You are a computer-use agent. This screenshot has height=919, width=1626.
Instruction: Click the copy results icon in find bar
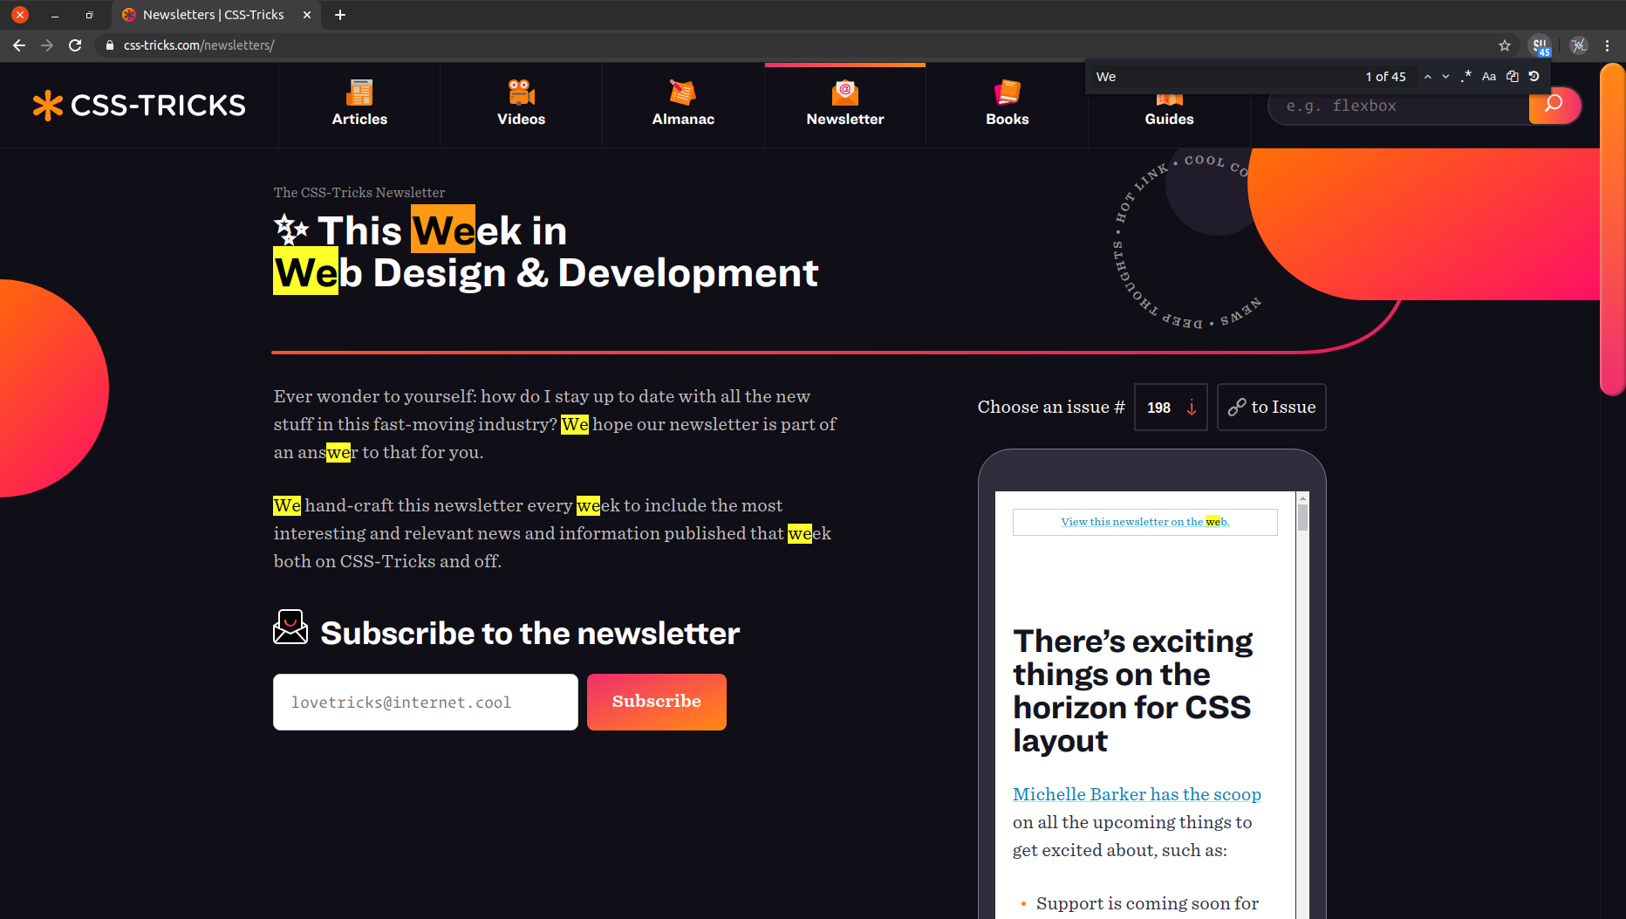pyautogui.click(x=1513, y=77)
